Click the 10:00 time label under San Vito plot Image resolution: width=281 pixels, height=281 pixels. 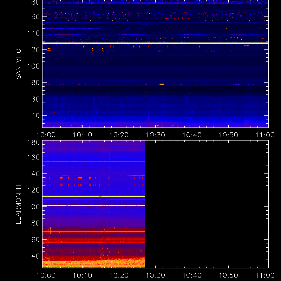[x=46, y=135]
